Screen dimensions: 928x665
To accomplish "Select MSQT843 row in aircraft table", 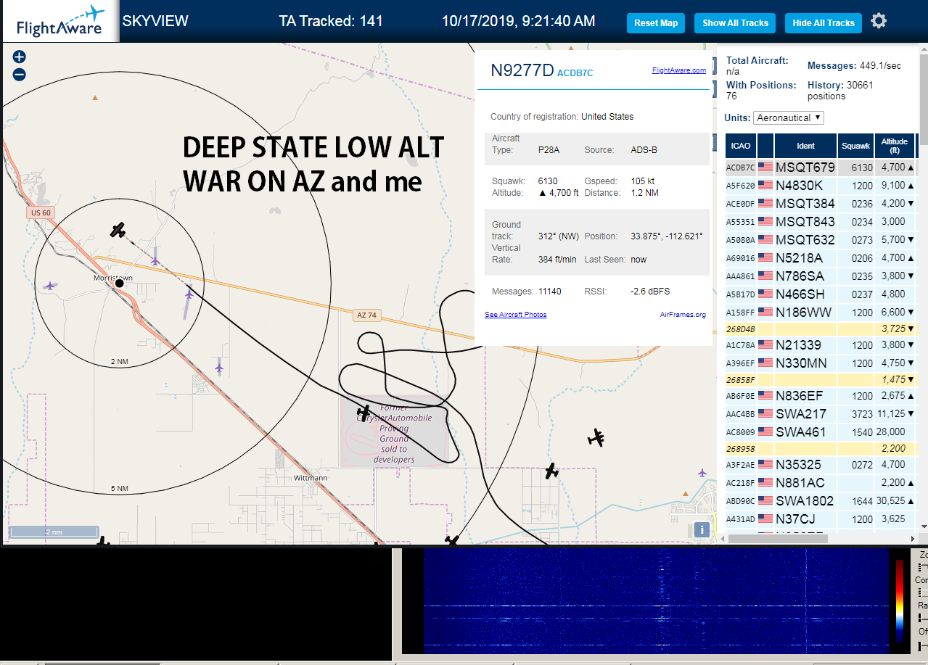I will 821,222.
